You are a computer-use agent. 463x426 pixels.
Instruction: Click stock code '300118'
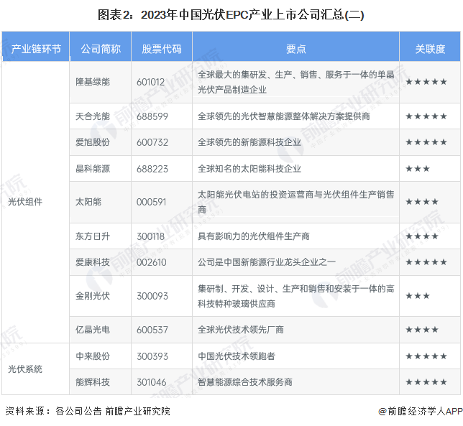point(150,236)
